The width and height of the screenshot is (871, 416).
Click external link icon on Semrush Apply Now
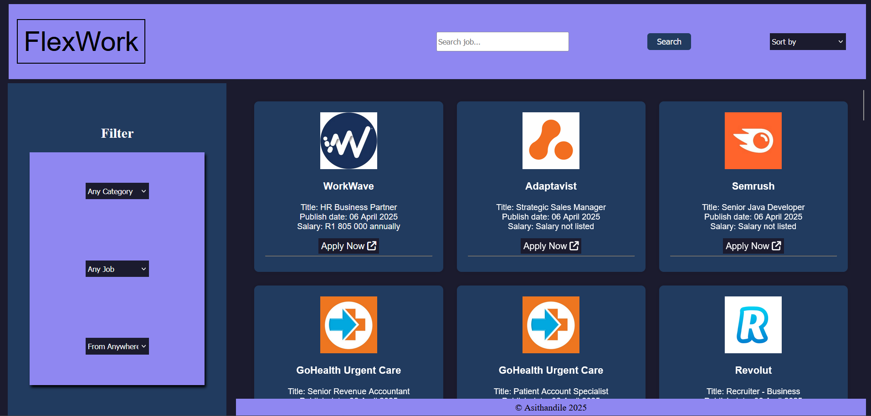tap(776, 246)
